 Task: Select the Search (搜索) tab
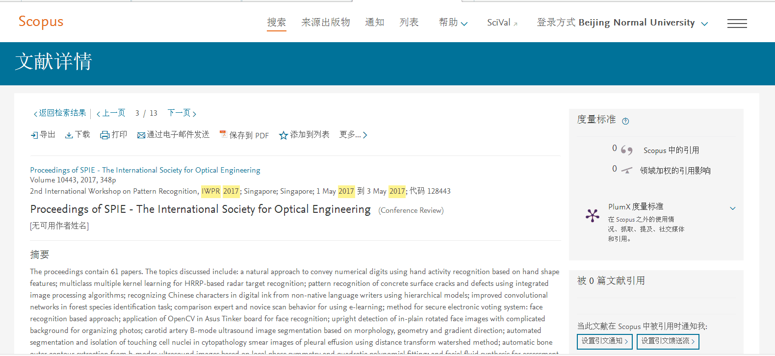pos(276,23)
